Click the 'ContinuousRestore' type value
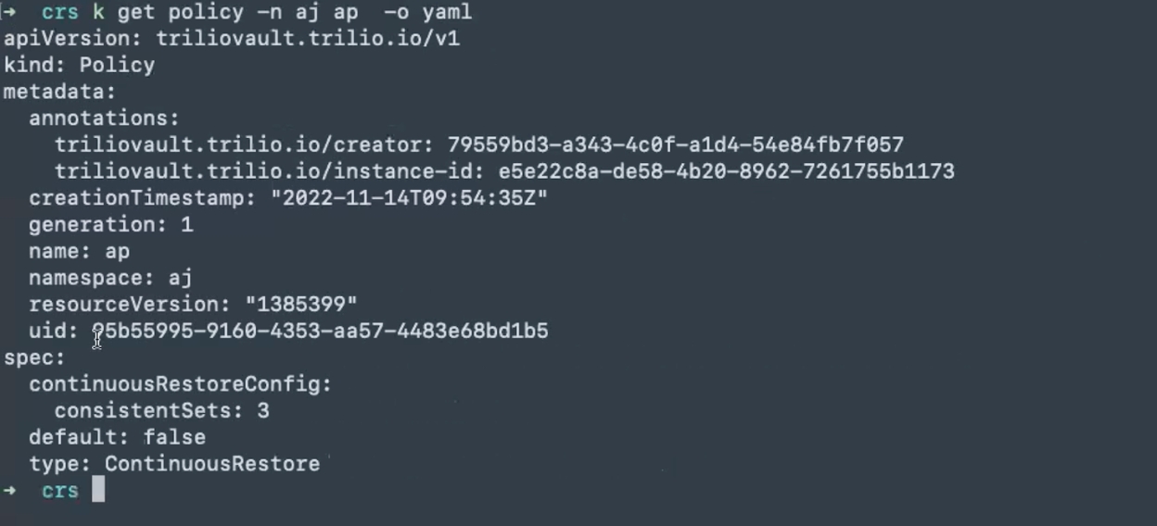Screen dimensions: 1157x526 tap(211, 464)
